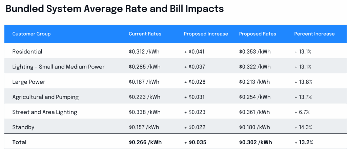The image size is (347, 149).
Task: Click the Total row label
Action: point(19,143)
